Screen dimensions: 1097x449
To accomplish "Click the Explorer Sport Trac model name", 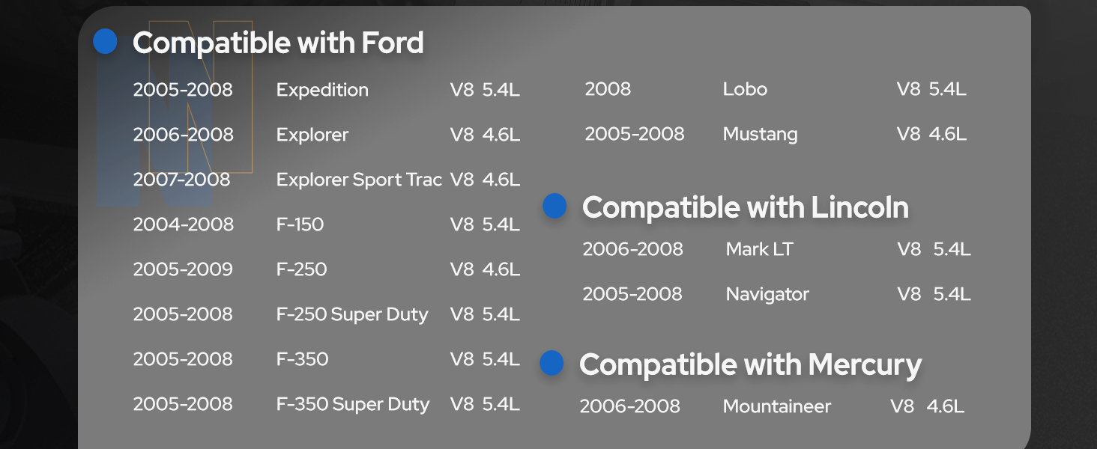I will [x=359, y=180].
